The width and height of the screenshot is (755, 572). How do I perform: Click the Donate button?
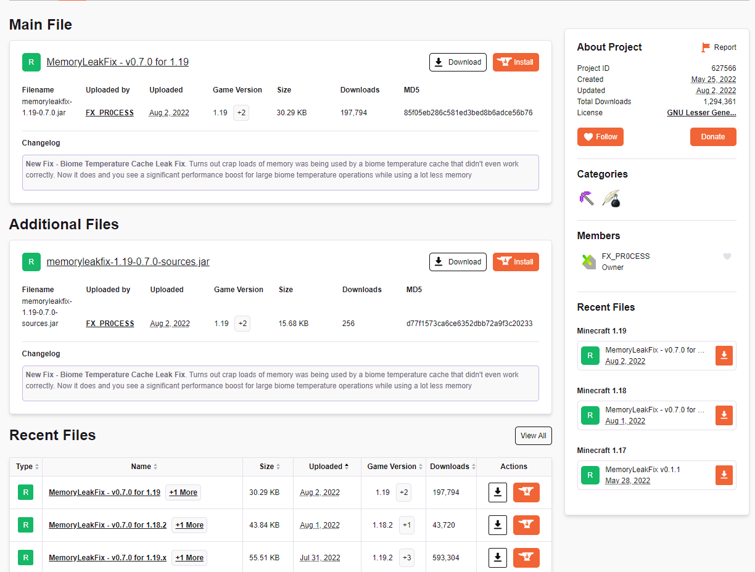(x=713, y=136)
